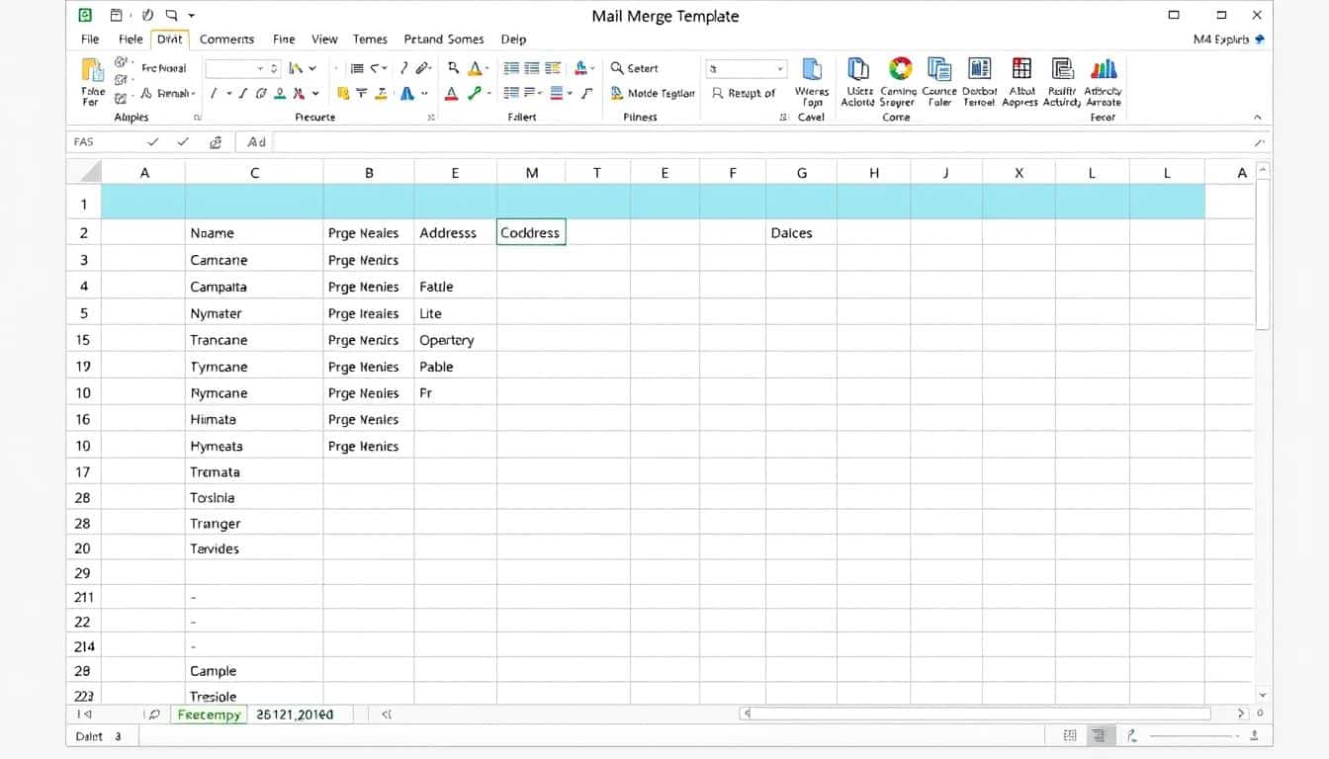Click the Excel app icon in title bar

coord(86,15)
